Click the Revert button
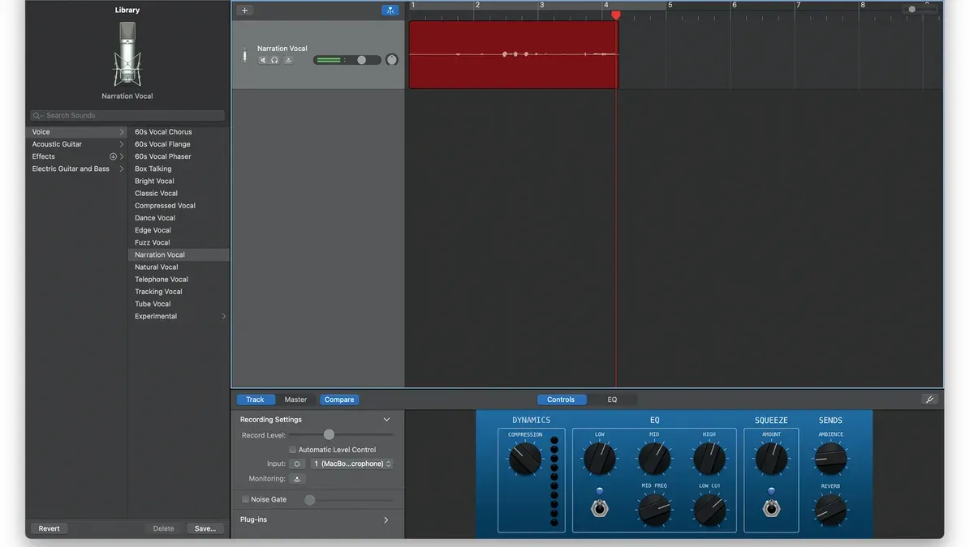974x547 pixels. click(x=50, y=528)
